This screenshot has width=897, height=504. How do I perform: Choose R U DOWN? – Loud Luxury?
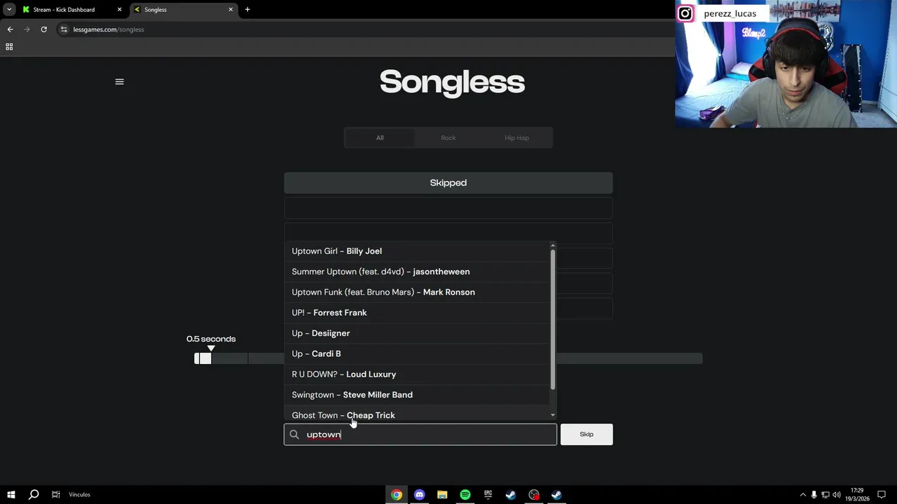click(417, 374)
